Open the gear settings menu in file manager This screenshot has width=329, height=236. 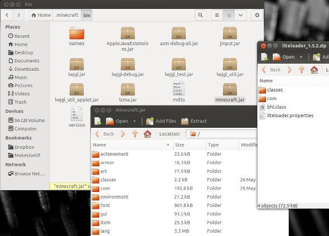[x=257, y=15]
